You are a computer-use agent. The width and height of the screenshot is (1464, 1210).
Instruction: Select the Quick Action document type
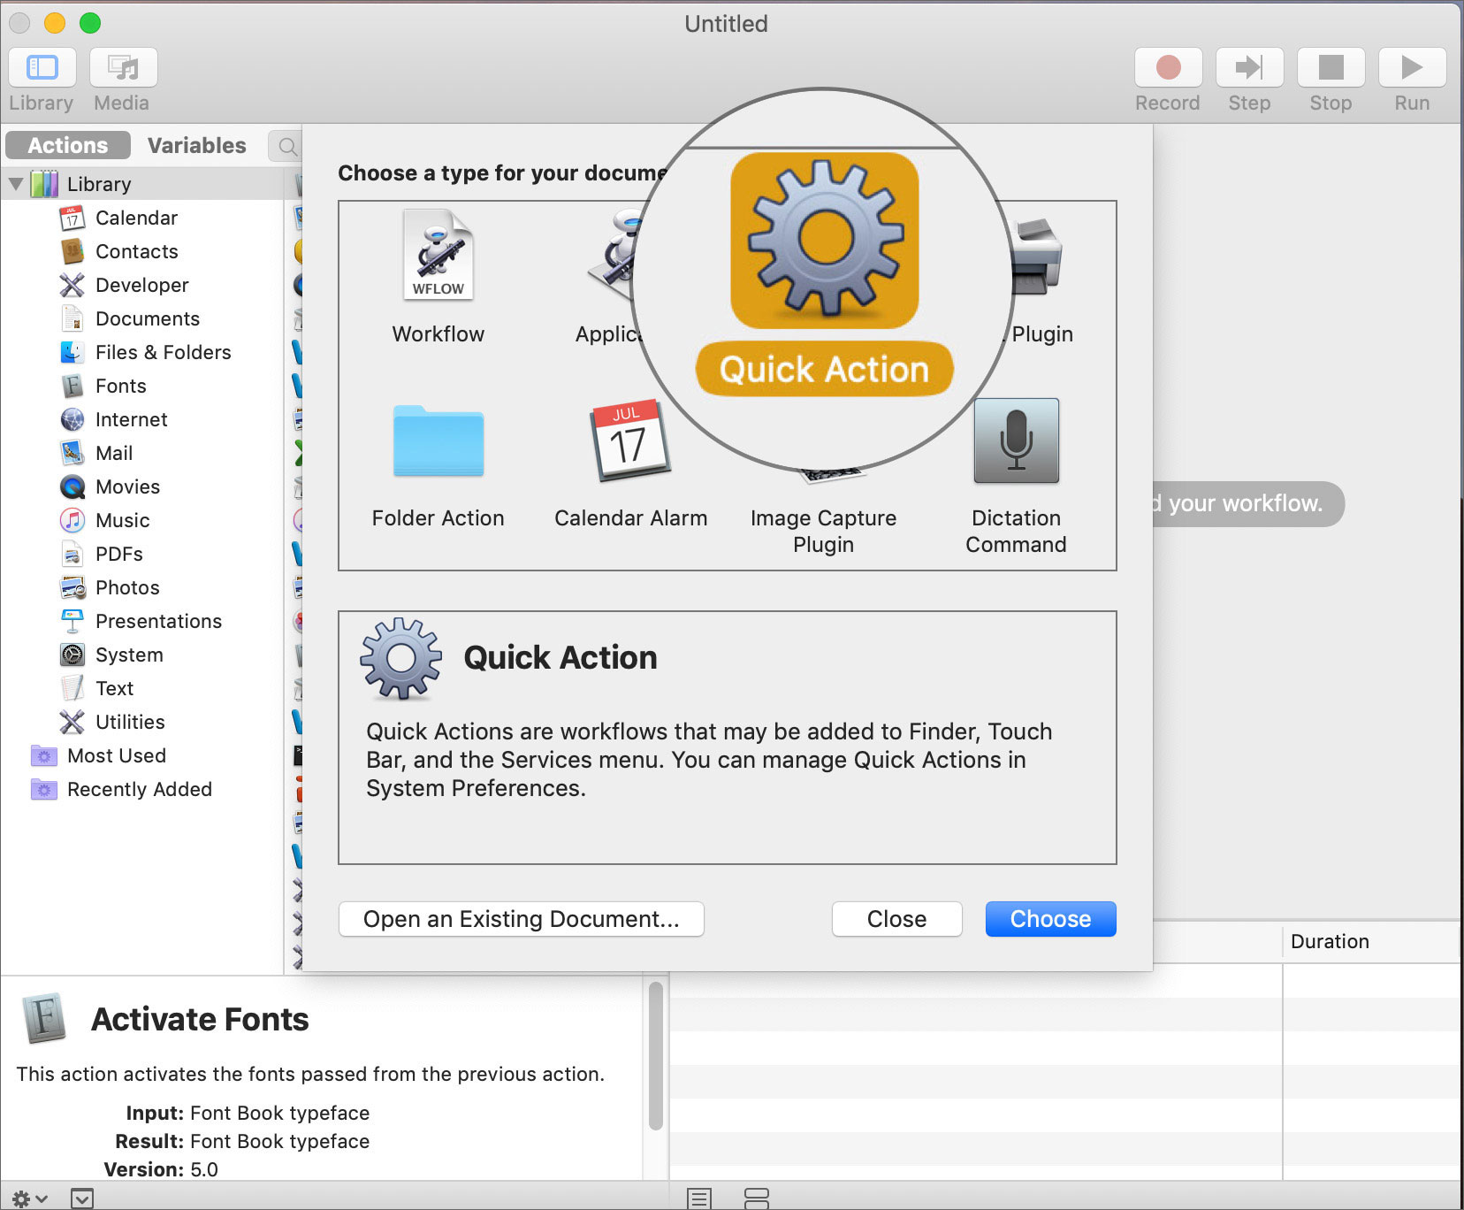tap(822, 265)
